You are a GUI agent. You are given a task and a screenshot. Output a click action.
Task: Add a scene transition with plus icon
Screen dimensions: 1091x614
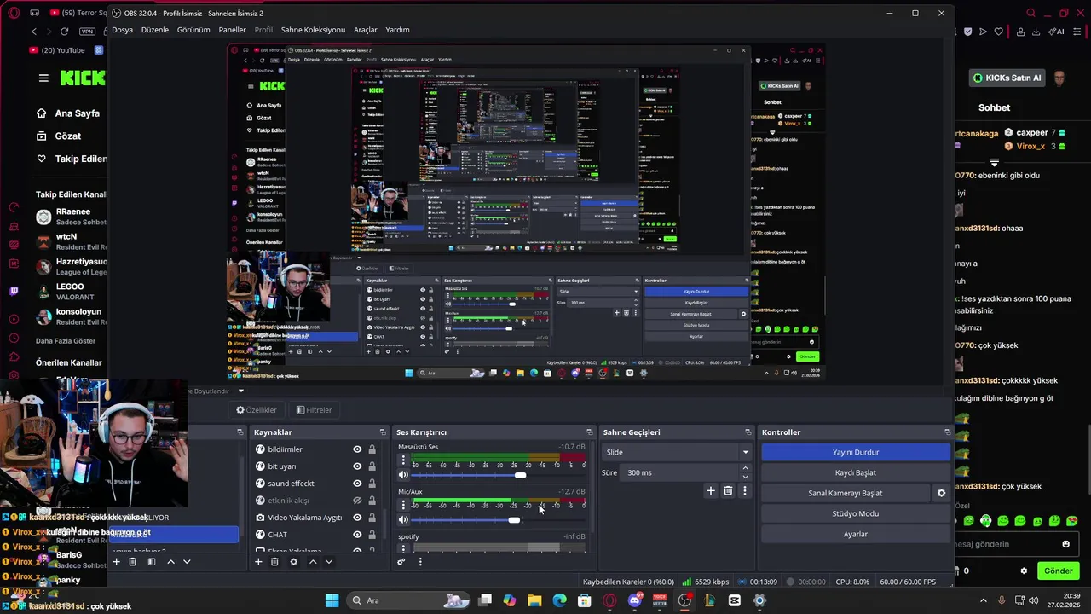pyautogui.click(x=711, y=490)
